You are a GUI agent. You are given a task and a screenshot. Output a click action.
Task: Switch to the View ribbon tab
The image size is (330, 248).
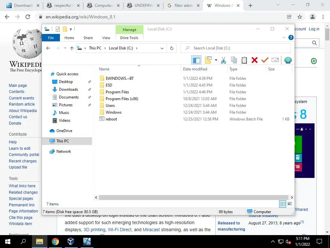click(x=106, y=38)
